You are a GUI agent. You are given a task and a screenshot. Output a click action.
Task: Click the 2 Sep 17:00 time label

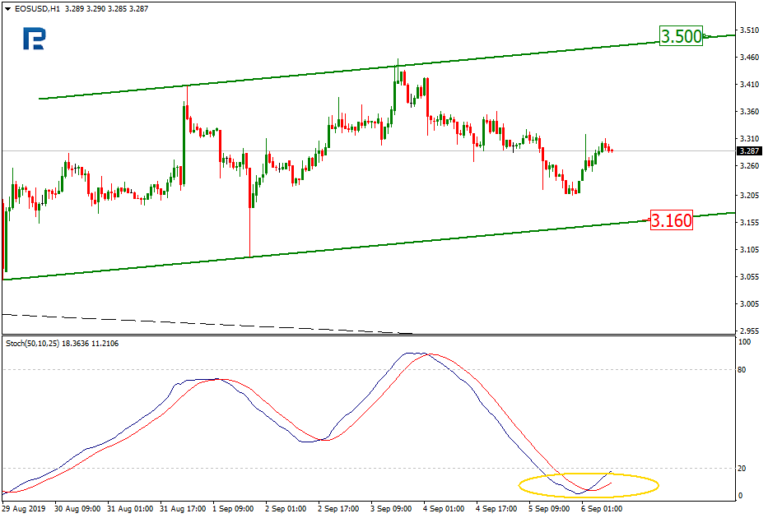pos(338,509)
